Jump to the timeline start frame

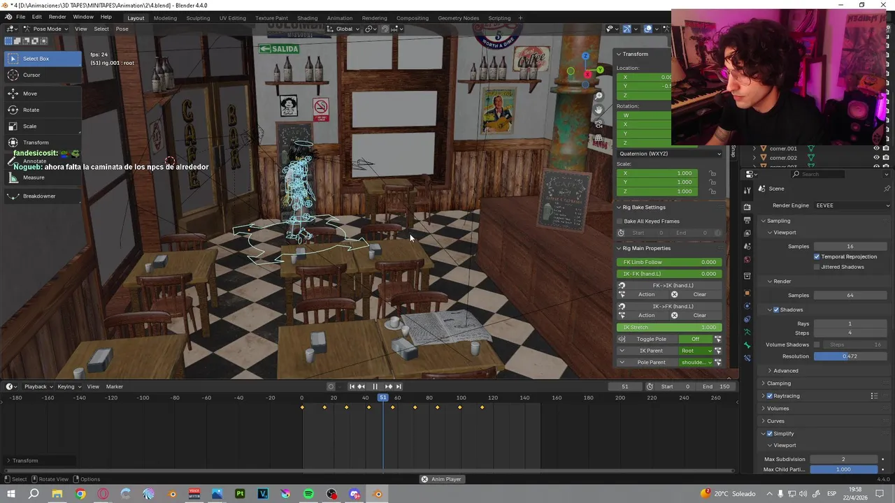[352, 386]
